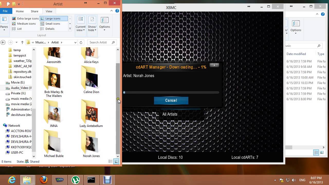329x185 pixels.
Task: Switch layout to List
Action: (x=17, y=29)
